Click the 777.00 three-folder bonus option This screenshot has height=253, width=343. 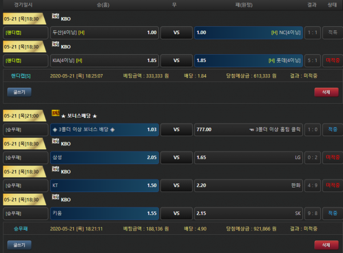coord(248,129)
